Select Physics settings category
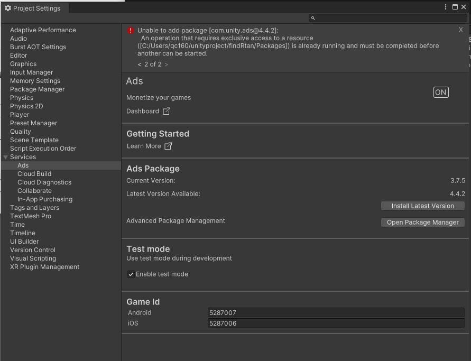This screenshot has width=471, height=361. pos(22,98)
